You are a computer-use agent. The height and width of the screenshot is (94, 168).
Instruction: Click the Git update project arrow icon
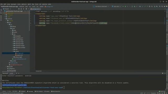(x=143, y=7)
